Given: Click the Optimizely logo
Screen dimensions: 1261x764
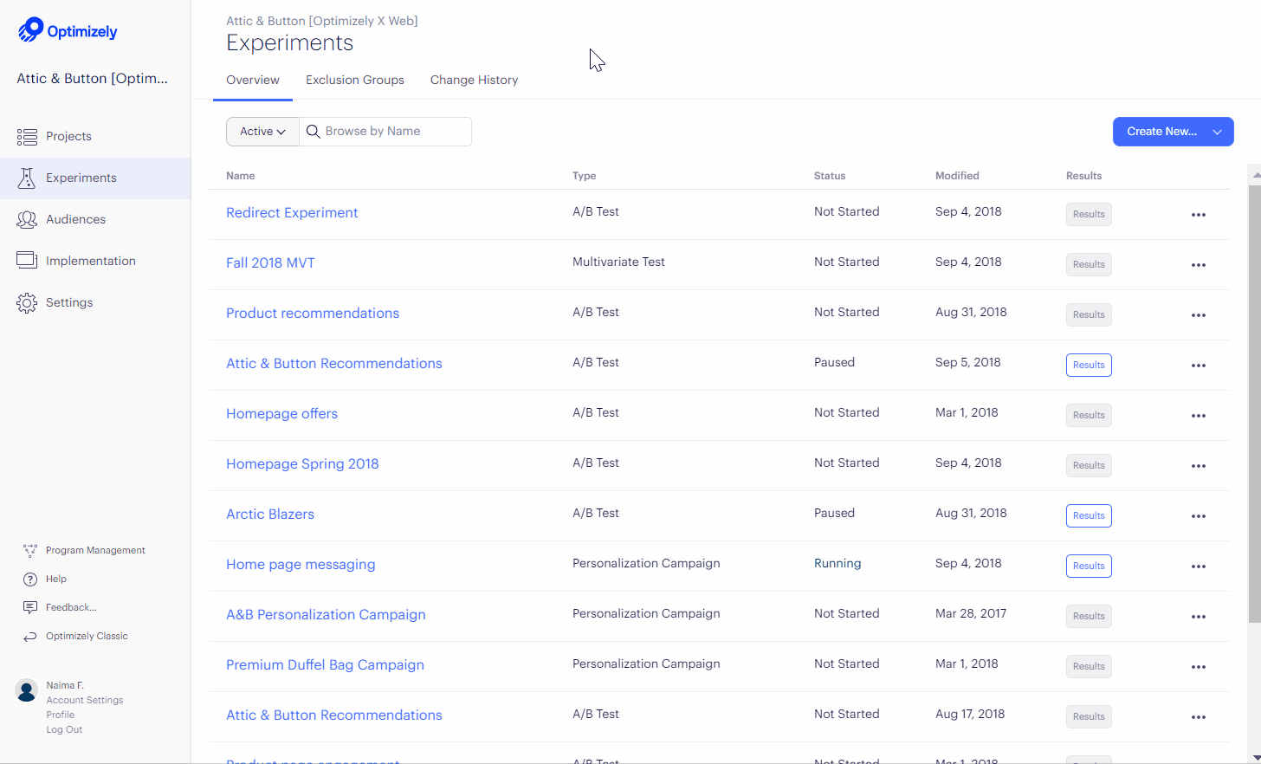Looking at the screenshot, I should (x=67, y=29).
